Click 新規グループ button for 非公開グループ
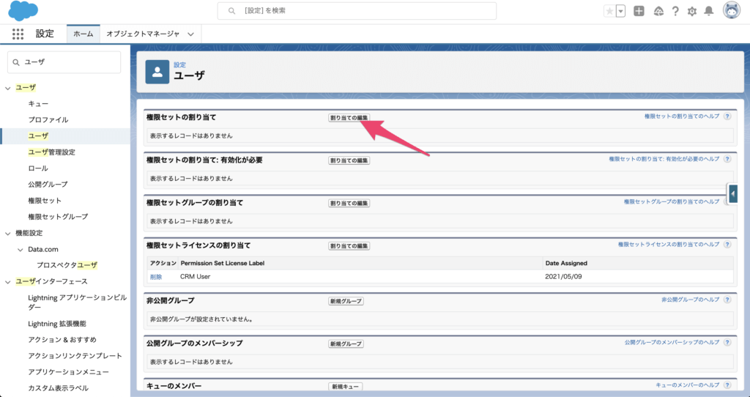The width and height of the screenshot is (750, 397). click(346, 301)
